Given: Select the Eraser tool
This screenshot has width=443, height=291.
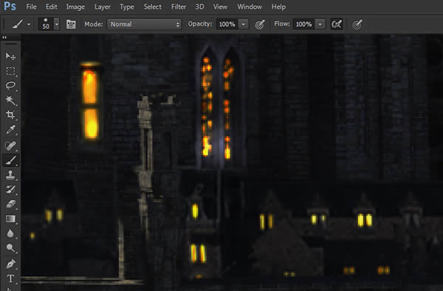Looking at the screenshot, I should [10, 204].
